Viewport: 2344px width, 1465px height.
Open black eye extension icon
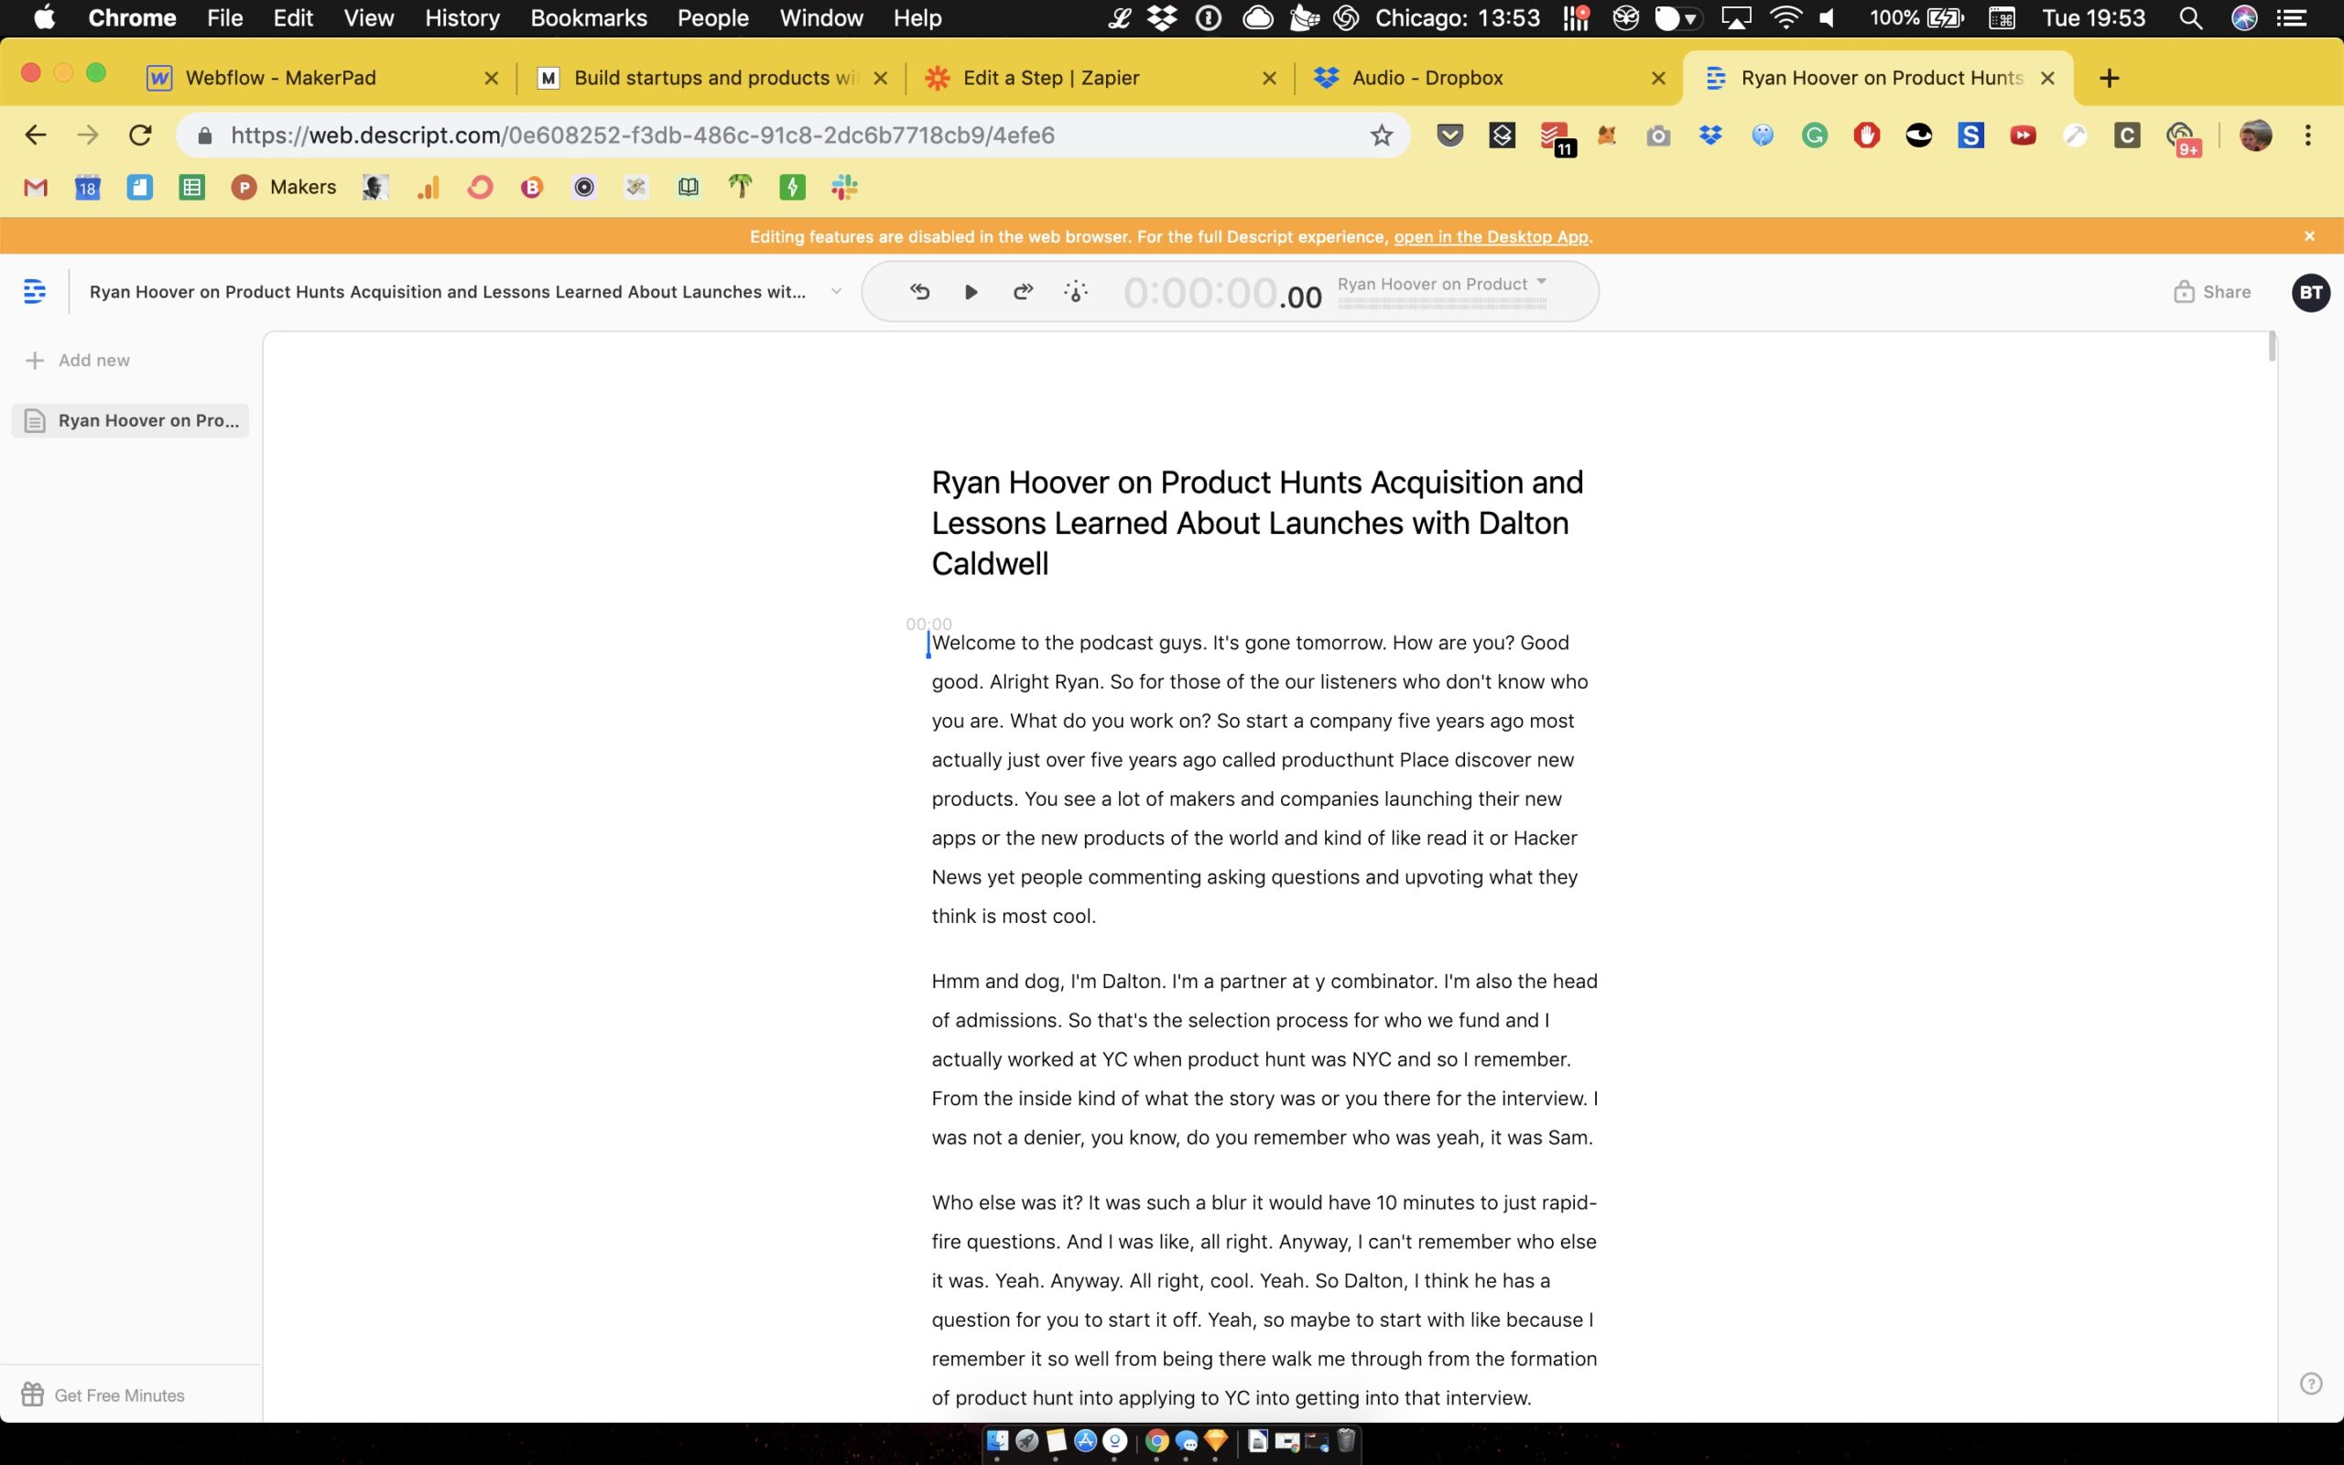tap(1918, 135)
